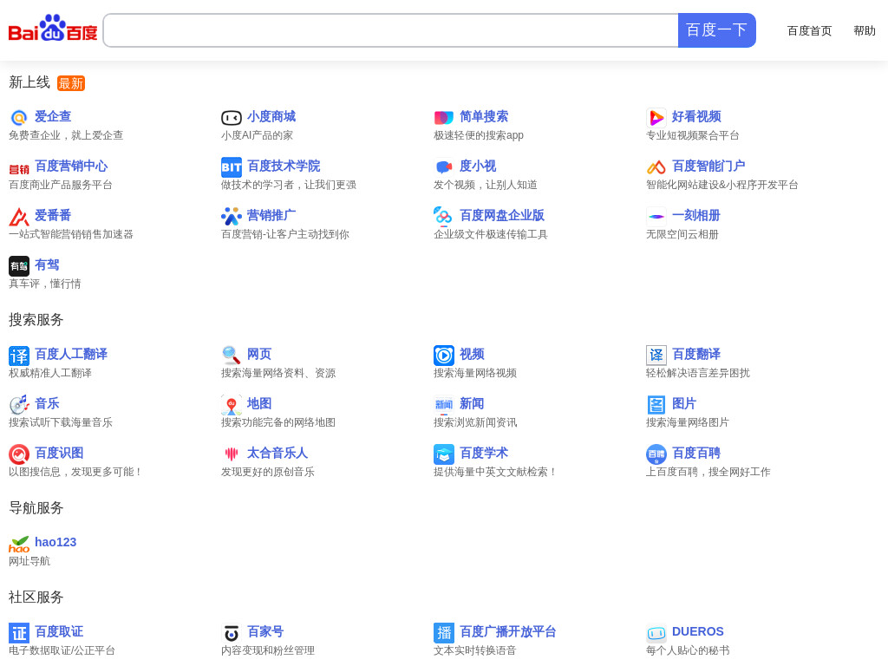Click the 百度识图 icon

coord(19,454)
